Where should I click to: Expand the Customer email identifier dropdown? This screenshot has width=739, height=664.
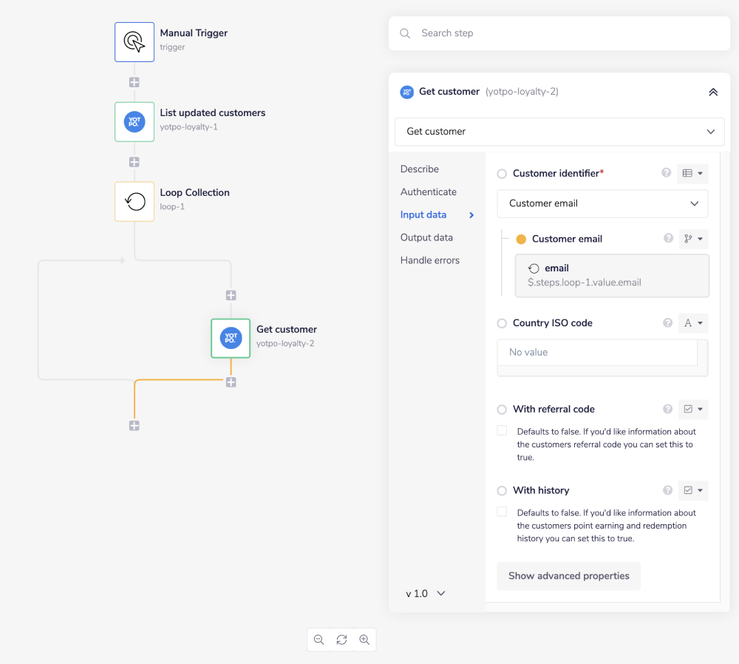pyautogui.click(x=602, y=203)
